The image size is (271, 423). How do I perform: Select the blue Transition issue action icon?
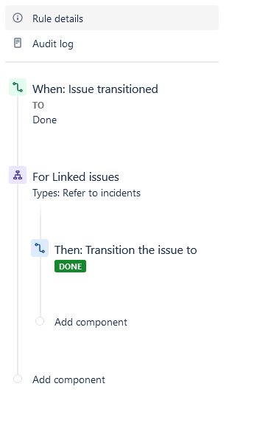point(40,248)
